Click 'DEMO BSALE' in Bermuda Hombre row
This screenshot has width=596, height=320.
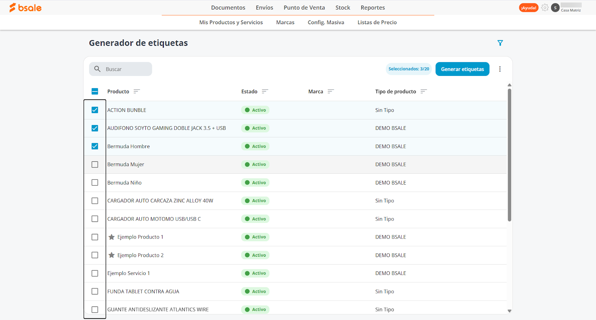[x=390, y=146]
